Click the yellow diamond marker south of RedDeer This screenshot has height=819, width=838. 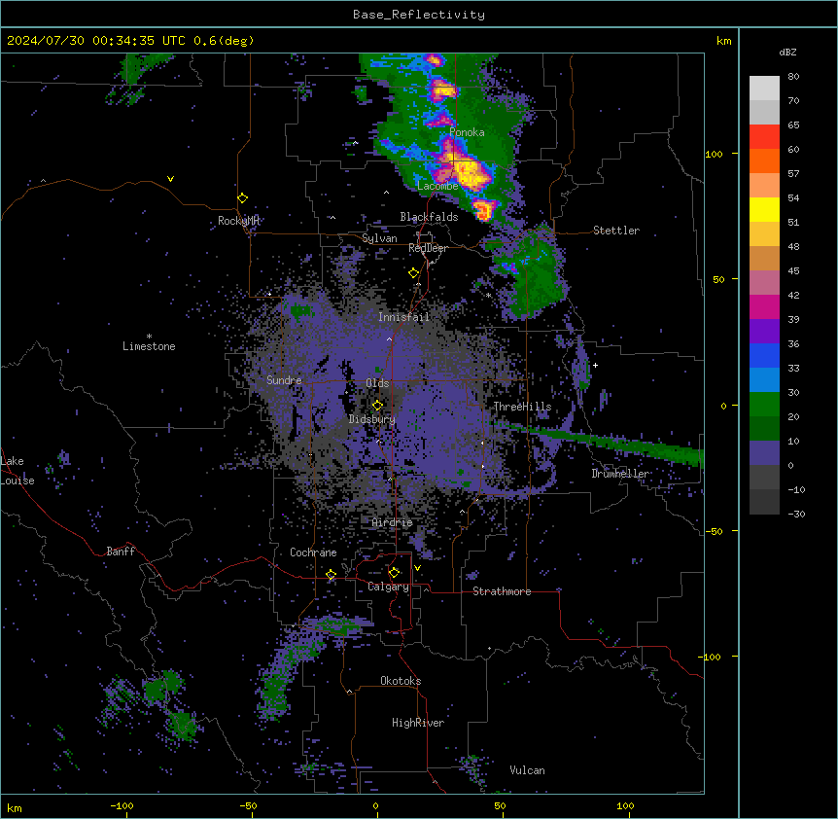[414, 273]
